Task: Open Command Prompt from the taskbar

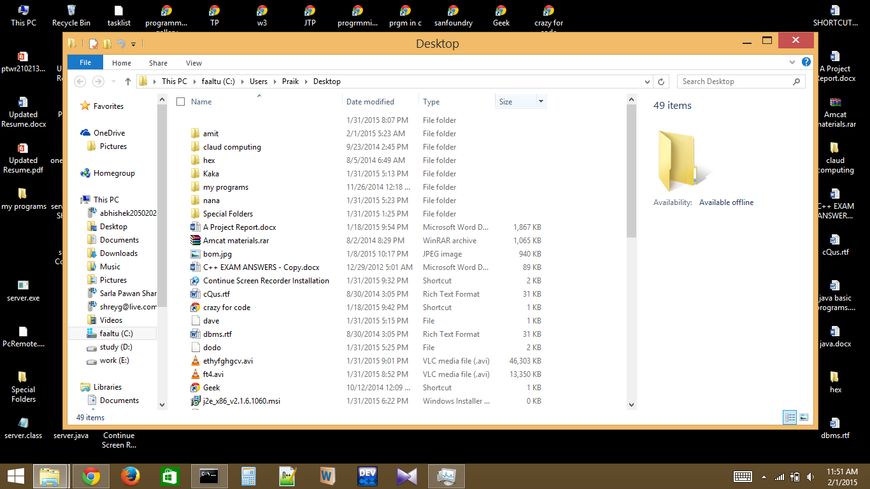Action: point(210,476)
